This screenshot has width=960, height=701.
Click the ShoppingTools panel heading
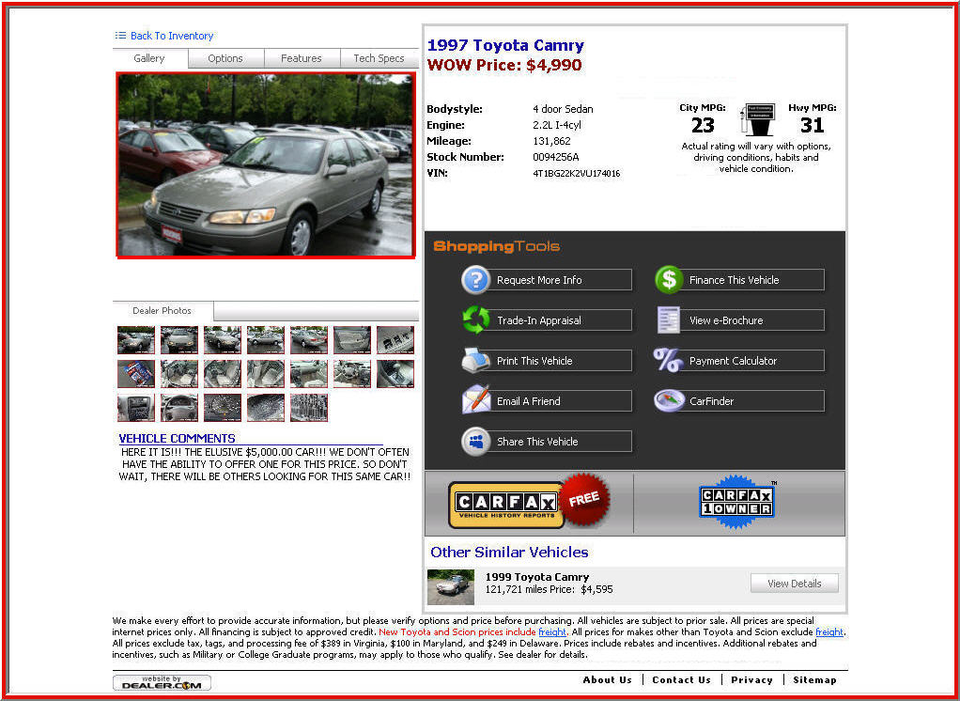(497, 247)
